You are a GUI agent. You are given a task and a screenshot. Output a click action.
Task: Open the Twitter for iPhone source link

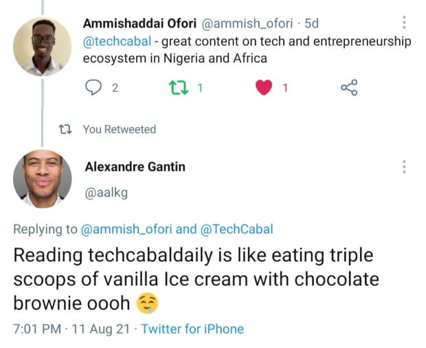[192, 329]
